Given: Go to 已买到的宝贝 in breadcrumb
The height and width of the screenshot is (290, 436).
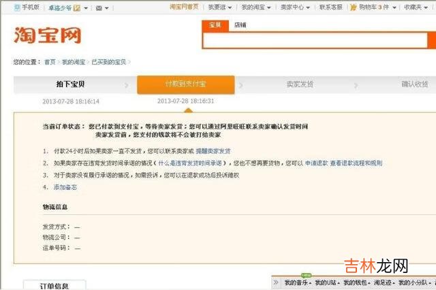Looking at the screenshot, I should pyautogui.click(x=109, y=62).
